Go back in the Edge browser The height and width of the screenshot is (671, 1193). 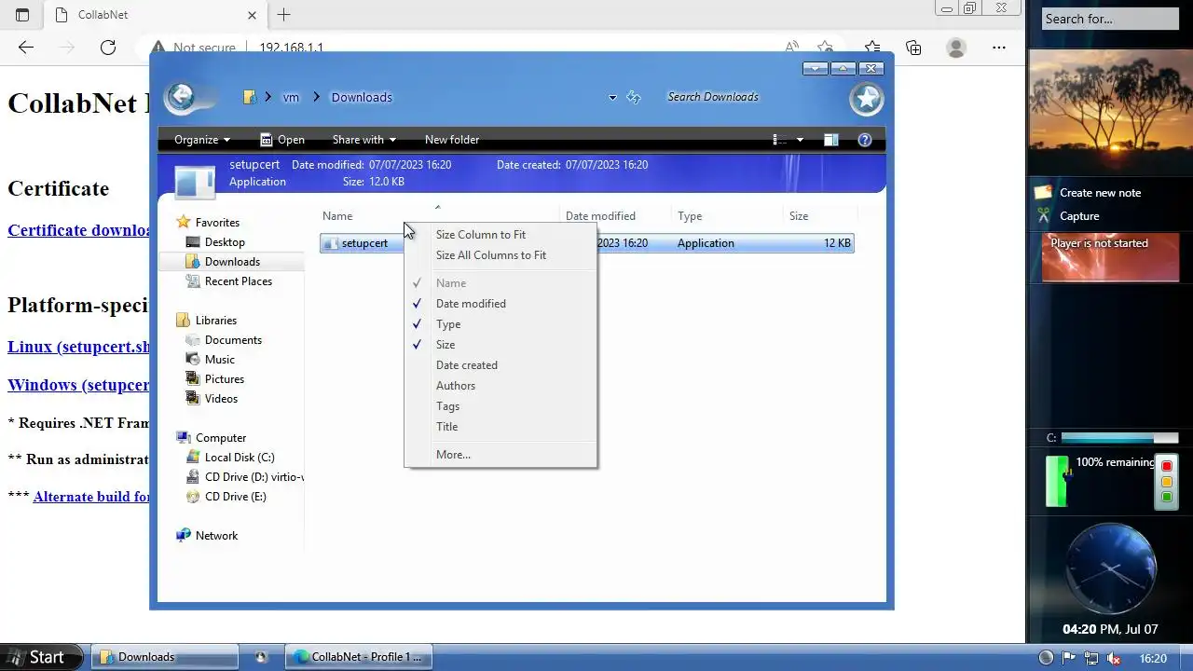[x=26, y=48]
